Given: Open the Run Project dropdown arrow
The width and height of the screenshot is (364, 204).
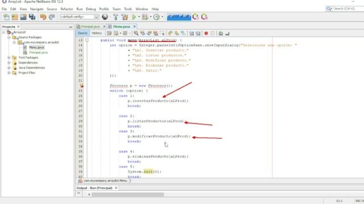Looking at the screenshot, I should [x=139, y=17].
